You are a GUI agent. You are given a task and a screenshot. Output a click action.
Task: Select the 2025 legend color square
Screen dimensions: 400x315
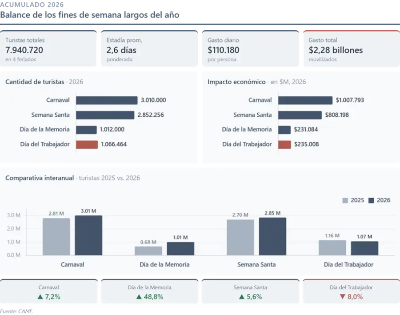coord(345,200)
